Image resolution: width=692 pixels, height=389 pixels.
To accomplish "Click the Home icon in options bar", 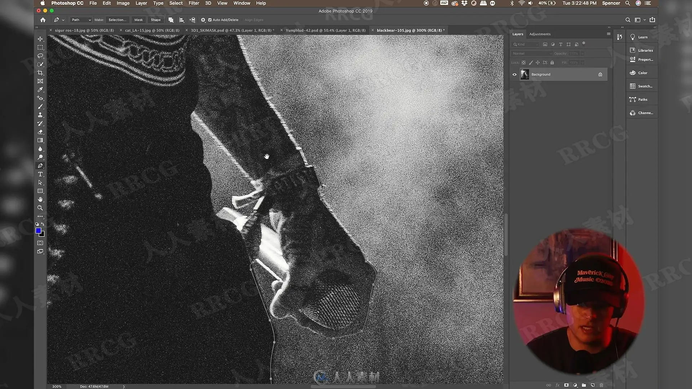I will (43, 20).
